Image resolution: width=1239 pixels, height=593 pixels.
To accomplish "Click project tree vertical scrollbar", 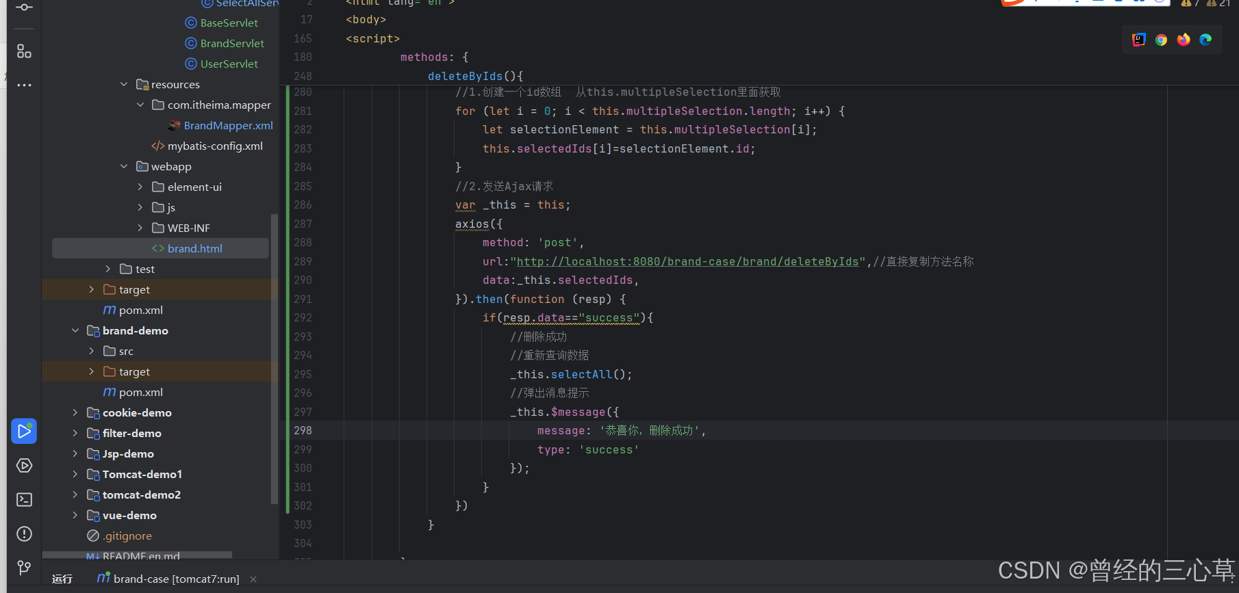I will click(274, 359).
